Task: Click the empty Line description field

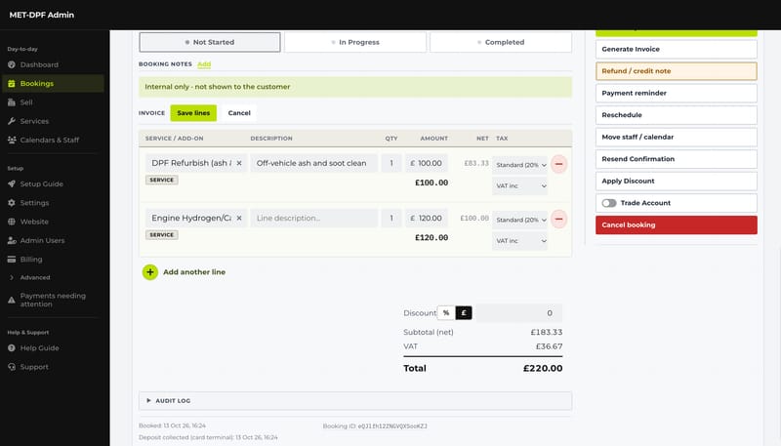Action: click(313, 218)
